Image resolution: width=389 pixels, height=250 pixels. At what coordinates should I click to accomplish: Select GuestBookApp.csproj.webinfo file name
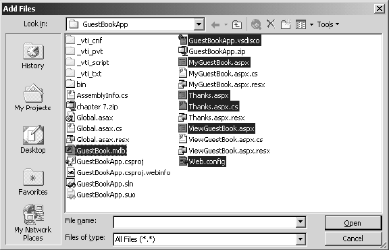click(124, 172)
